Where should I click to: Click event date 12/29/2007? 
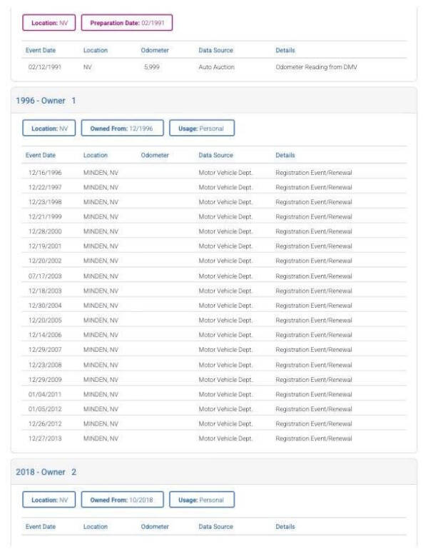[45, 350]
